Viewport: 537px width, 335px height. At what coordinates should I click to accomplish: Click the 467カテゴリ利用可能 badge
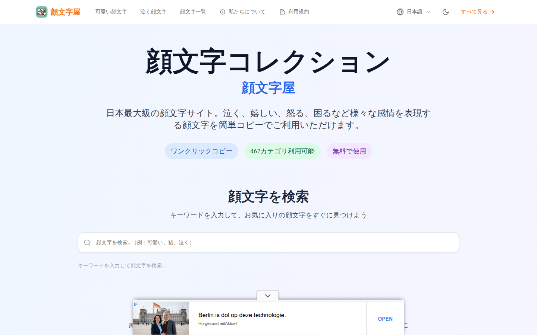282,151
